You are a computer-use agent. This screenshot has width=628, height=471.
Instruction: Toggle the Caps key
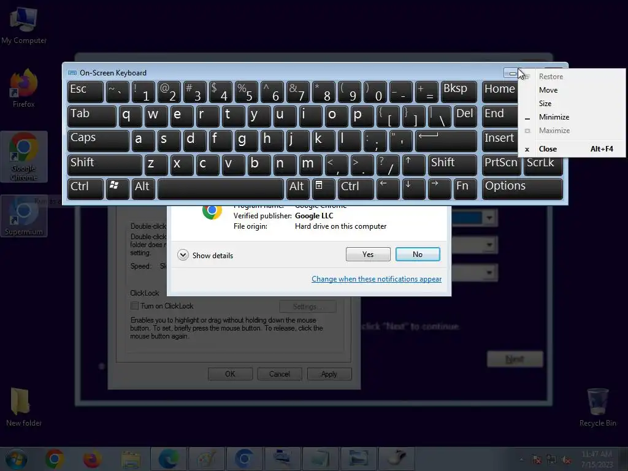pos(98,140)
